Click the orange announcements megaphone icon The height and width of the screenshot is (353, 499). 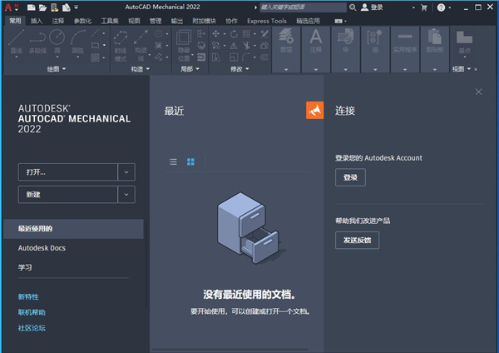pyautogui.click(x=315, y=111)
